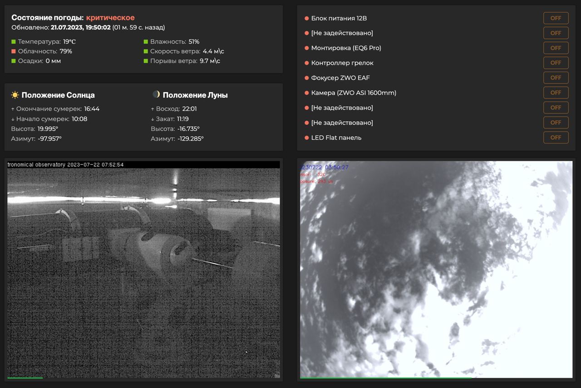Image resolution: width=581 pixels, height=388 pixels.
Task: Click green indicator next to Скорость ветра
Action: click(146, 51)
